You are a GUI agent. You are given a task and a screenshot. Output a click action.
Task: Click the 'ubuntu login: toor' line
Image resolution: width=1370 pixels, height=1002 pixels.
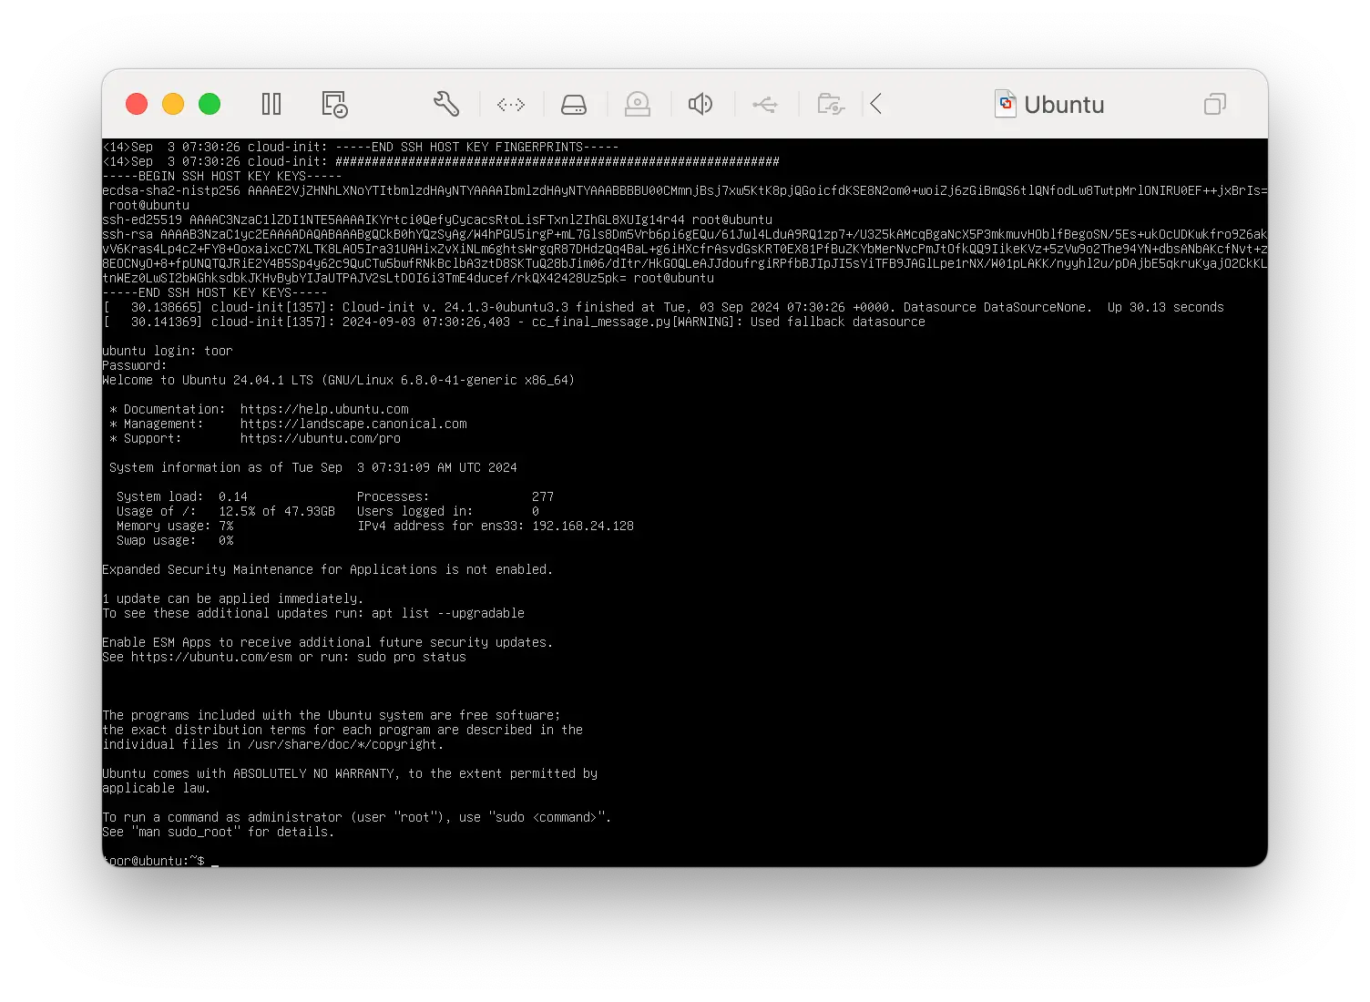pos(168,351)
